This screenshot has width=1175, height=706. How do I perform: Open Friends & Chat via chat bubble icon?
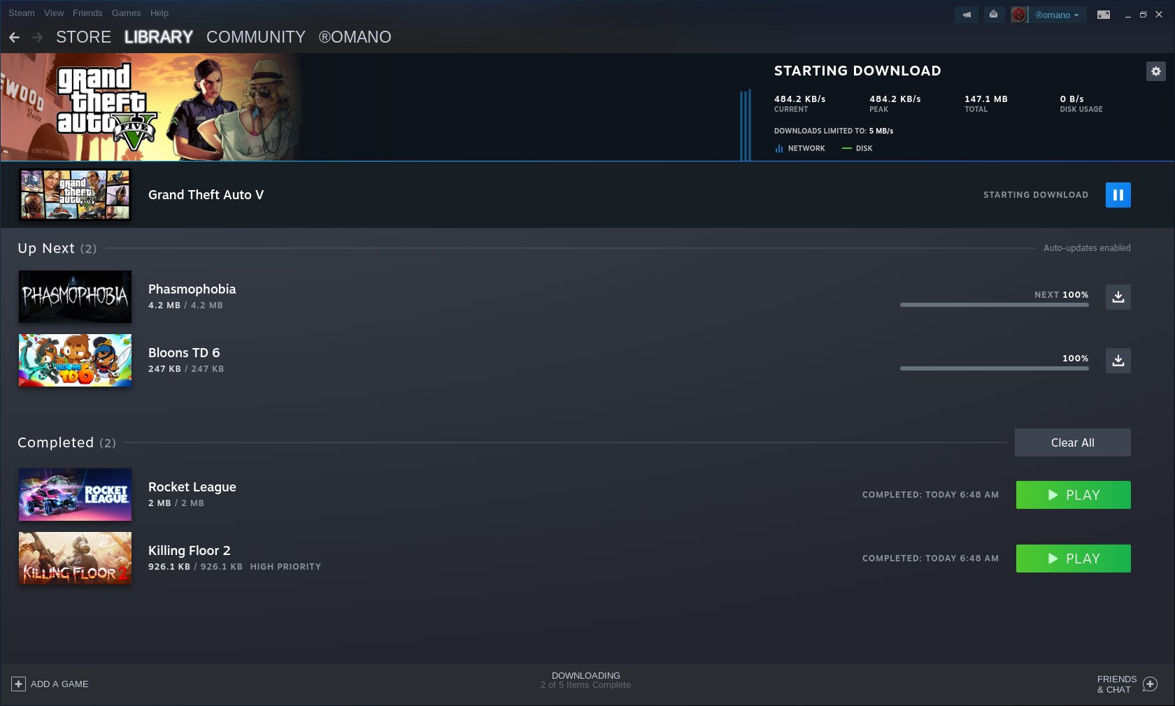pyautogui.click(x=1150, y=684)
